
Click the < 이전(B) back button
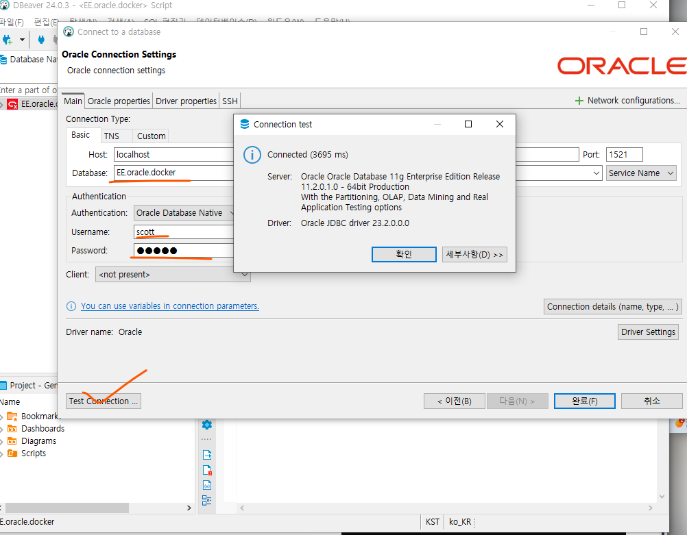pos(455,401)
